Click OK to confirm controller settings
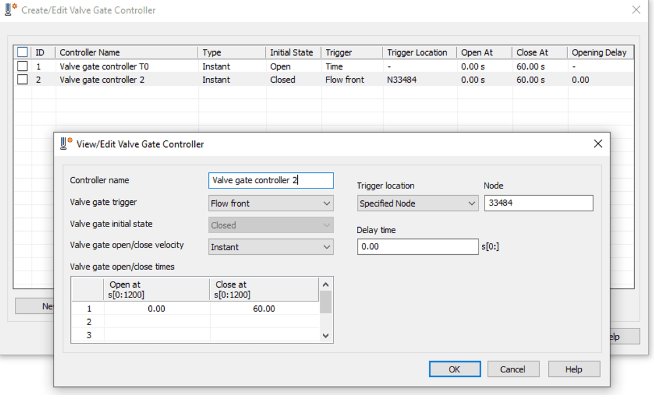 (x=455, y=369)
